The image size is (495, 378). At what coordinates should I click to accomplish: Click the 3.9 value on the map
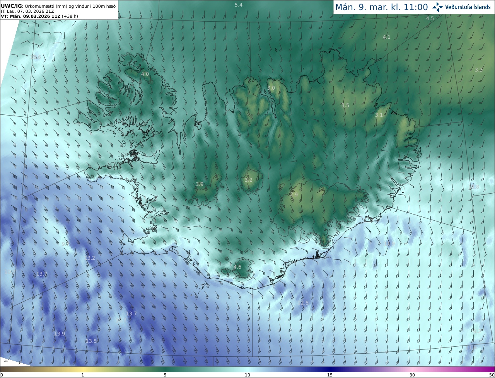click(x=200, y=184)
